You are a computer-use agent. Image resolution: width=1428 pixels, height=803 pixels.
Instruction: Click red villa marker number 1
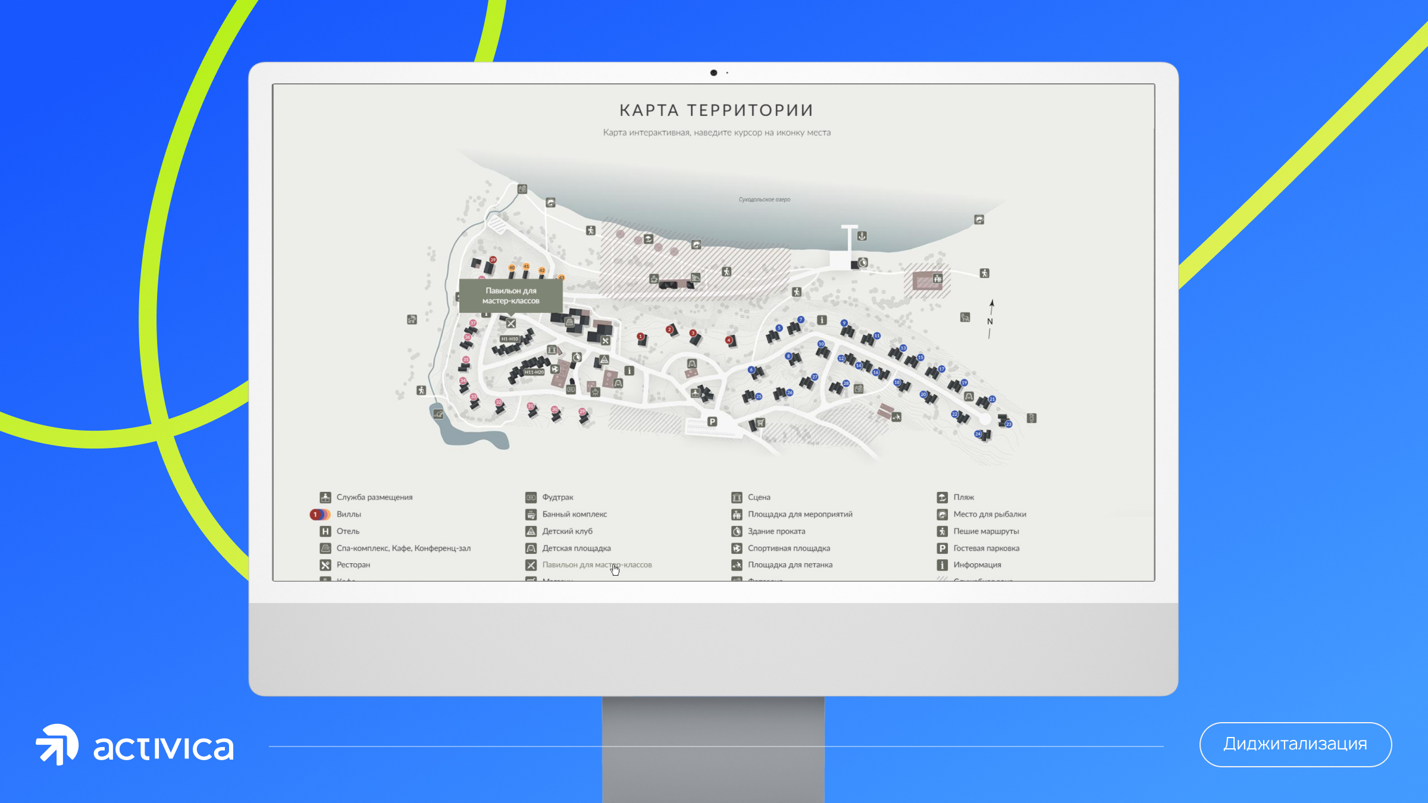tap(640, 336)
